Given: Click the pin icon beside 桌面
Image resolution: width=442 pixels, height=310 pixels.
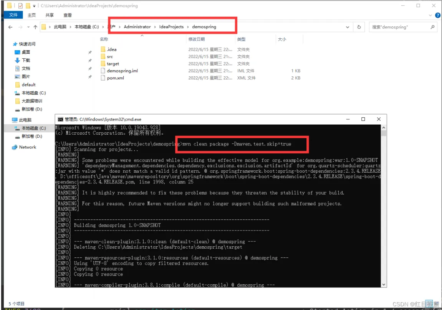Looking at the screenshot, I should click(x=90, y=53).
